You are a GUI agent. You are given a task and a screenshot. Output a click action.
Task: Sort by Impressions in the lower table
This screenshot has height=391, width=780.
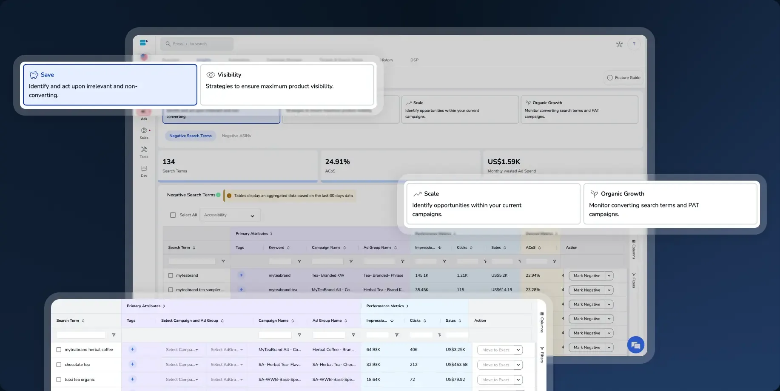[x=392, y=321]
